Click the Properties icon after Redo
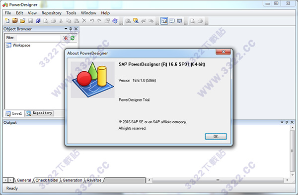This screenshot has height=195, width=298. 107,21
